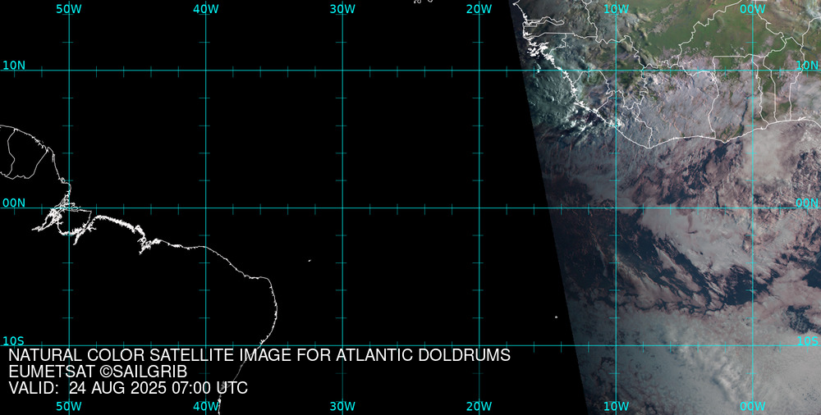Click the VALID 24 AUG 2025 07:00 UTC timestamp
The width and height of the screenshot is (821, 415).
(x=128, y=388)
